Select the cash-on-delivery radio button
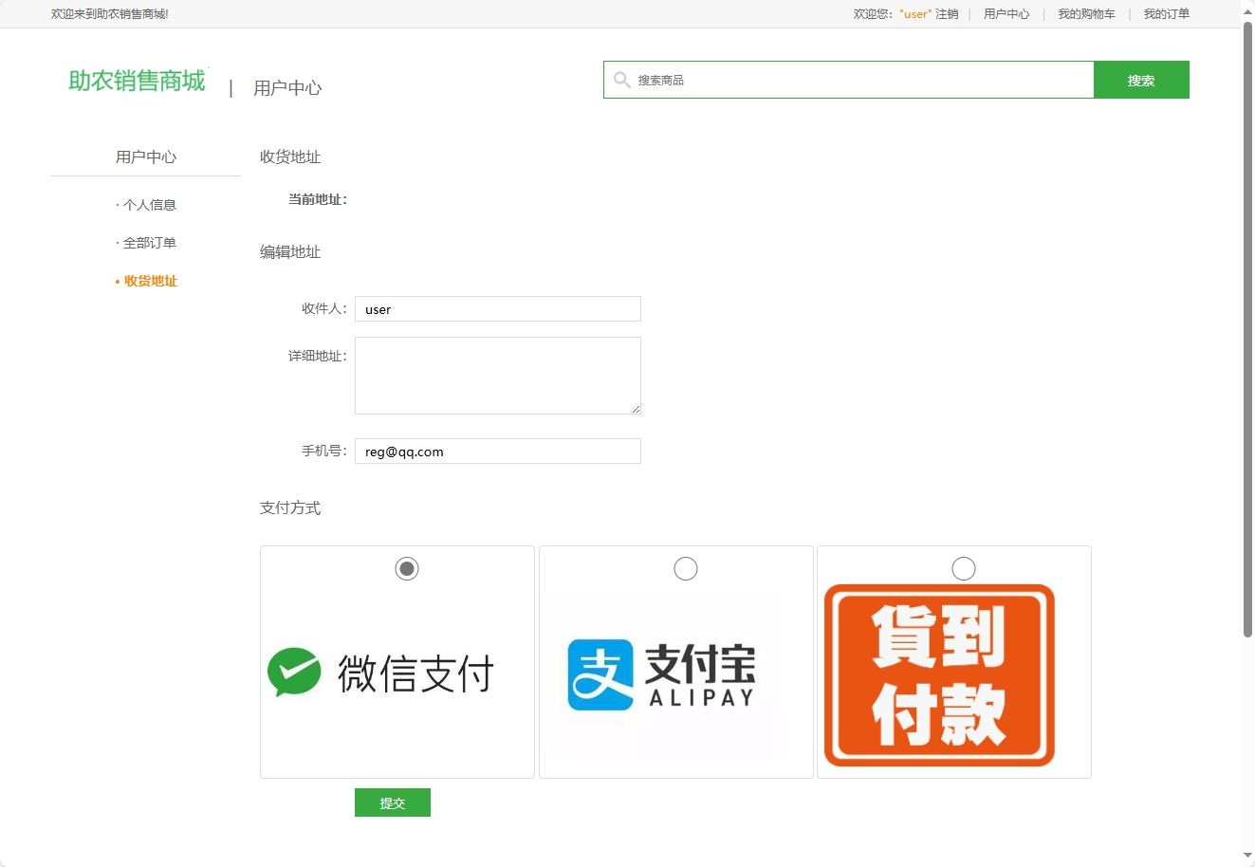Screen dimensions: 1255x867 click(x=963, y=568)
